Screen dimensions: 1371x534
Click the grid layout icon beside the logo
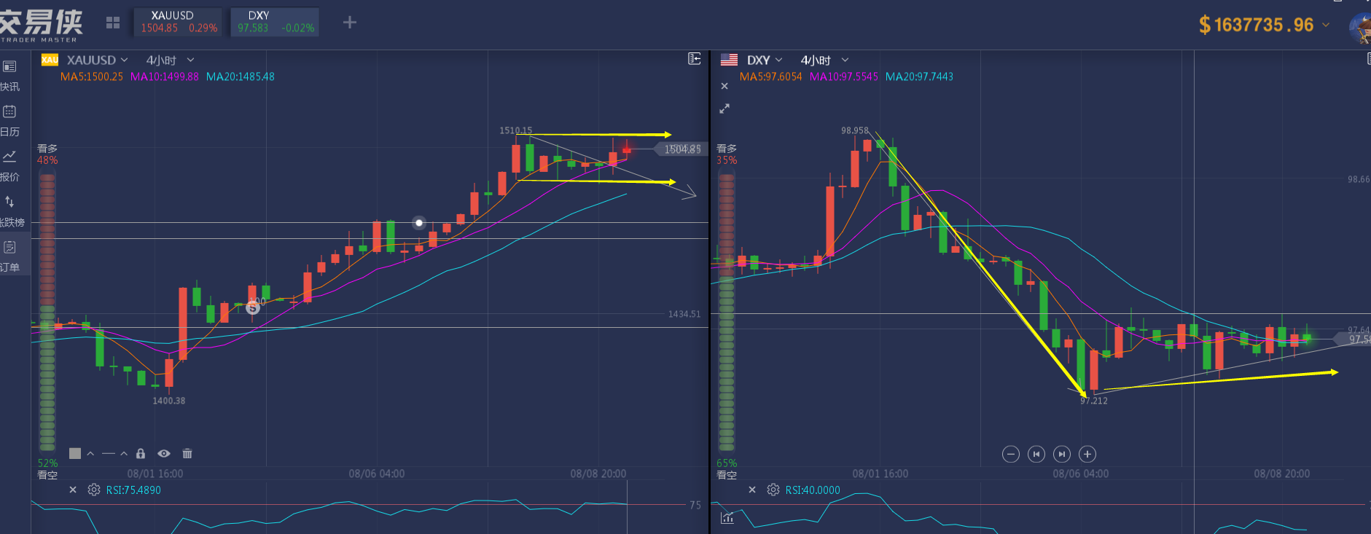point(113,23)
